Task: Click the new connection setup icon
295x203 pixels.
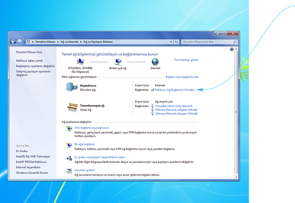Action: point(69,128)
